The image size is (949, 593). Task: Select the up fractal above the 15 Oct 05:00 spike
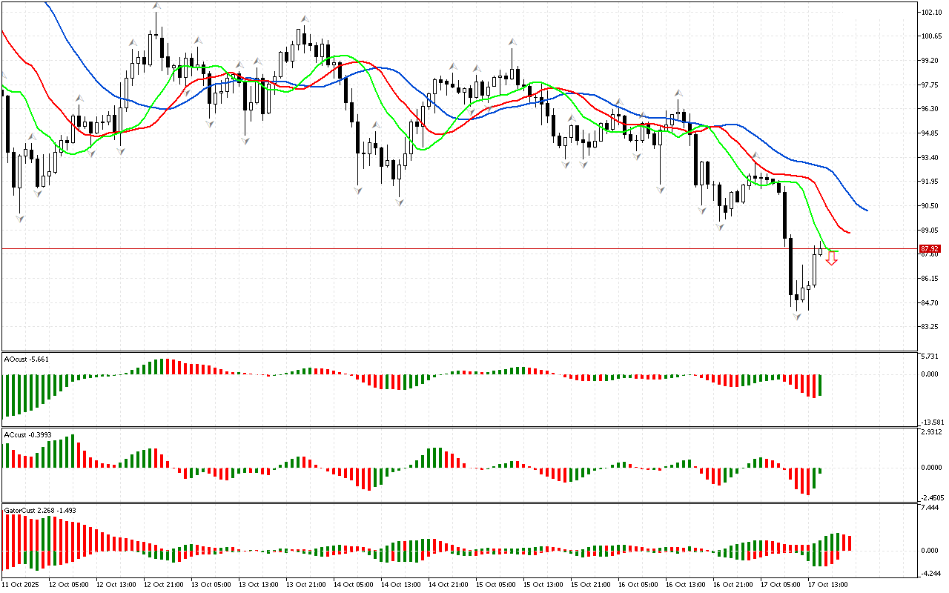pos(512,42)
